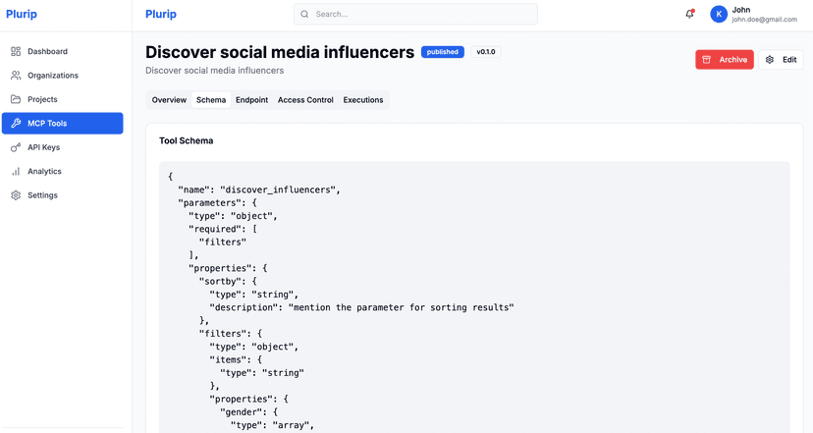Viewport: 813px width, 433px height.
Task: Click the published status badge
Action: coord(442,52)
